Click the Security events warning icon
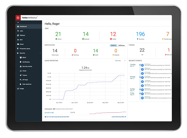Viewport: 187px width, 138px height. pyautogui.click(x=20, y=66)
